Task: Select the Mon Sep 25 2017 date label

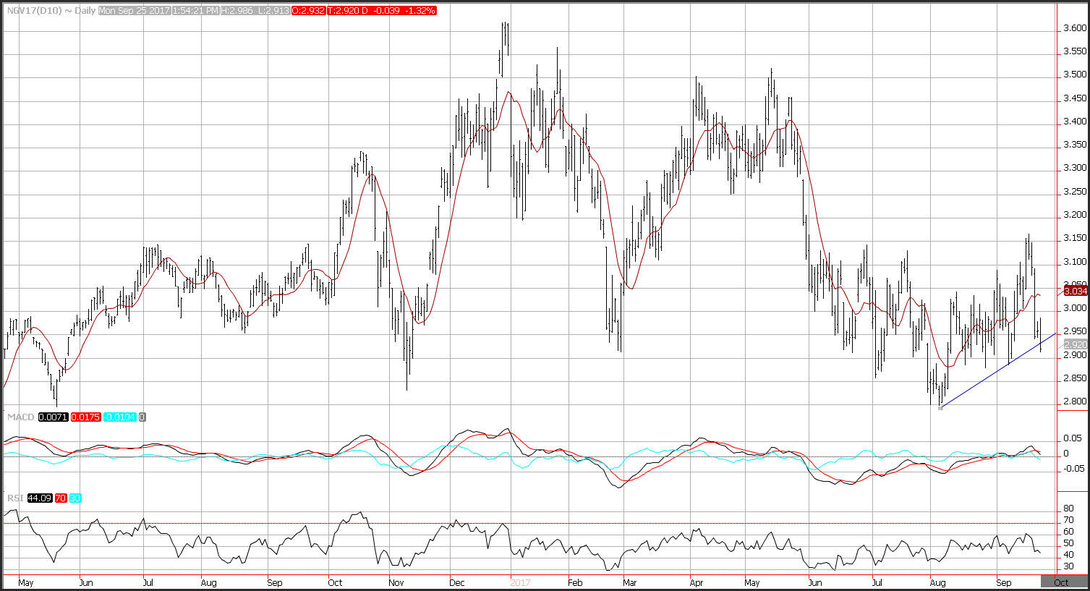Action: [132, 11]
